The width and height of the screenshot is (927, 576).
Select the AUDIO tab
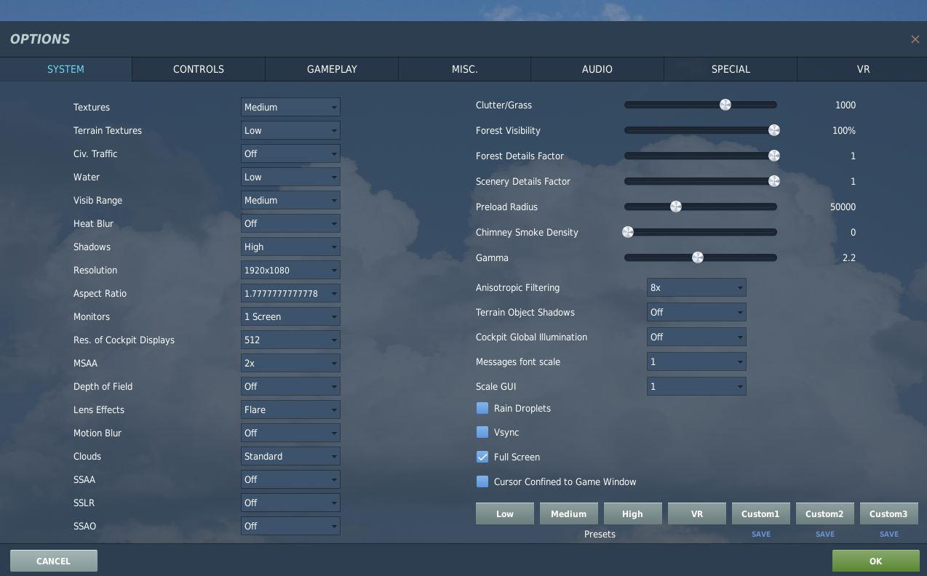point(597,69)
